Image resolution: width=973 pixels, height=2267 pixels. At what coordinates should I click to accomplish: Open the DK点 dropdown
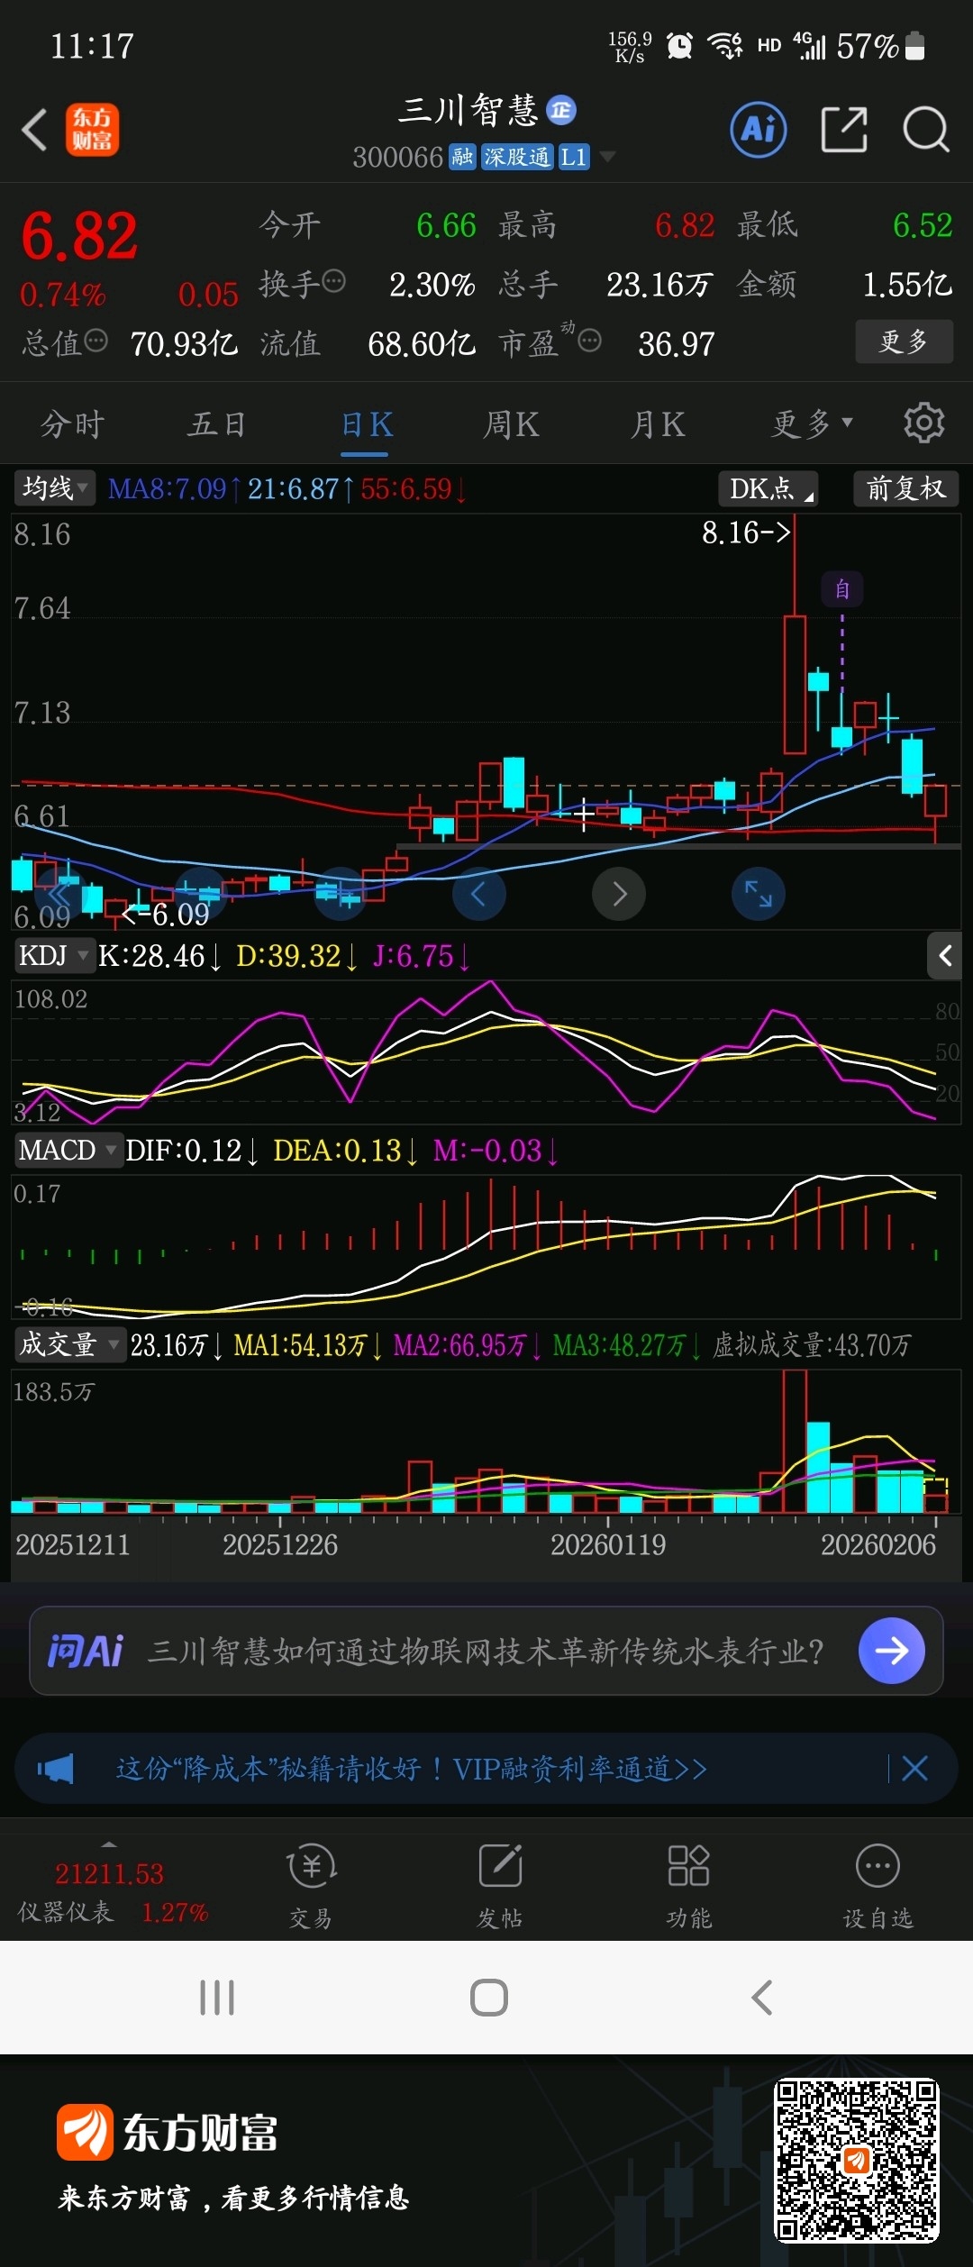tap(768, 488)
